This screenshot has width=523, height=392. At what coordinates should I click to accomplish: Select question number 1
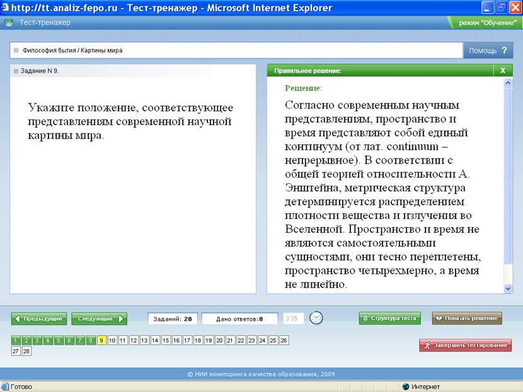16,340
